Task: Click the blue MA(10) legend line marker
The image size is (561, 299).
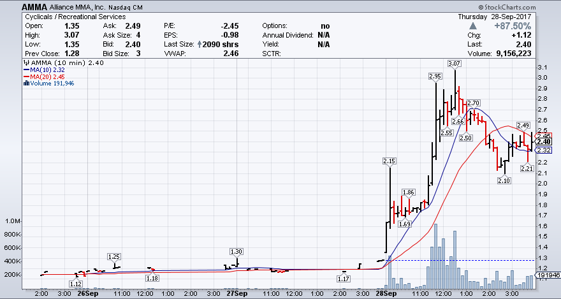Action: [x=25, y=69]
